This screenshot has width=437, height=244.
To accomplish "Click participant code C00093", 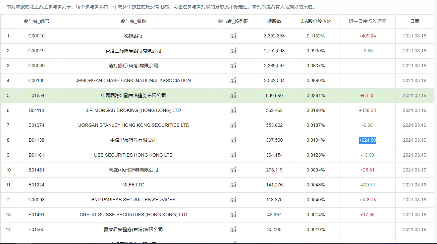I will pos(36,200).
